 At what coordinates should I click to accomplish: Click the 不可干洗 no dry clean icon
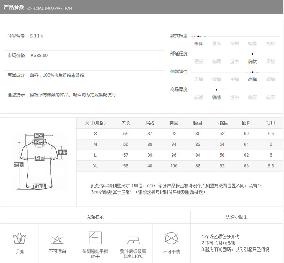pyautogui.click(x=171, y=238)
